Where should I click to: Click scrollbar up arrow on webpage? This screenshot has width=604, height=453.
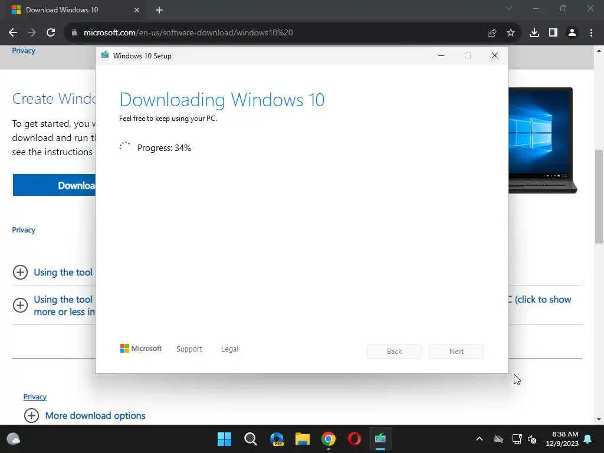click(x=599, y=51)
